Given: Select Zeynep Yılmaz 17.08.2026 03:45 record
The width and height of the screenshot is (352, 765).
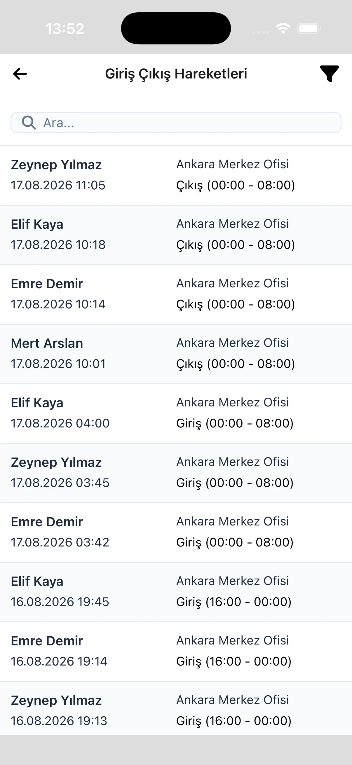Looking at the screenshot, I should 176,473.
